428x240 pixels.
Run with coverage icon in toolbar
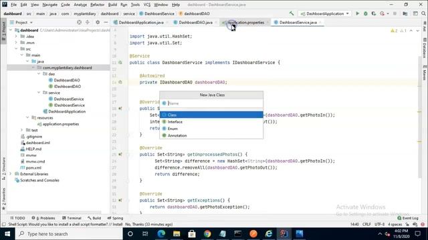point(373,13)
